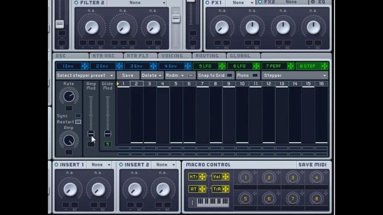This screenshot has height=215, width=383.
Task: Click the Glide Mod source slot showing 5
Action: pos(108,145)
